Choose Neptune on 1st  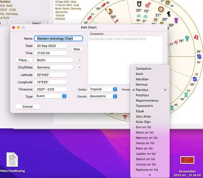(x=150, y=170)
